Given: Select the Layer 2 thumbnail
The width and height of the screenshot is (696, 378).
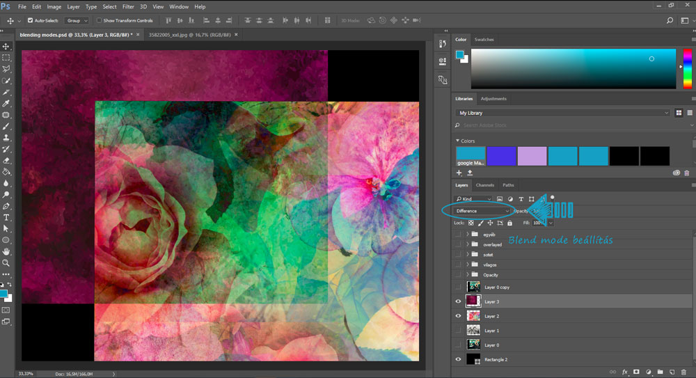Looking at the screenshot, I should point(473,316).
